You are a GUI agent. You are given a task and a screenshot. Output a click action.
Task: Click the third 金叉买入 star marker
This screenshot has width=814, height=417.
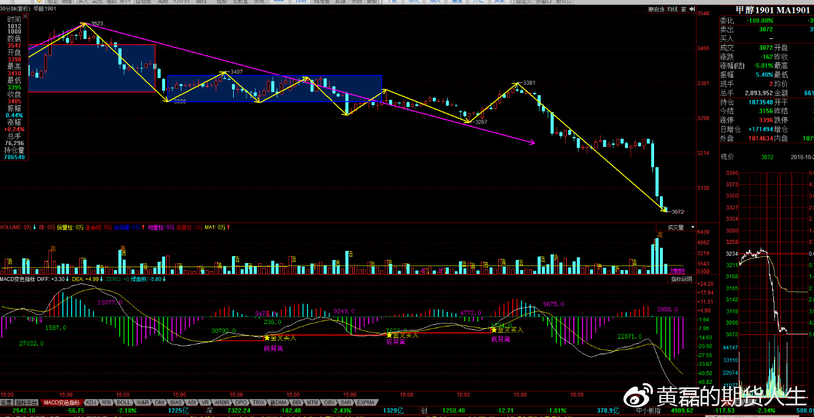click(x=494, y=330)
